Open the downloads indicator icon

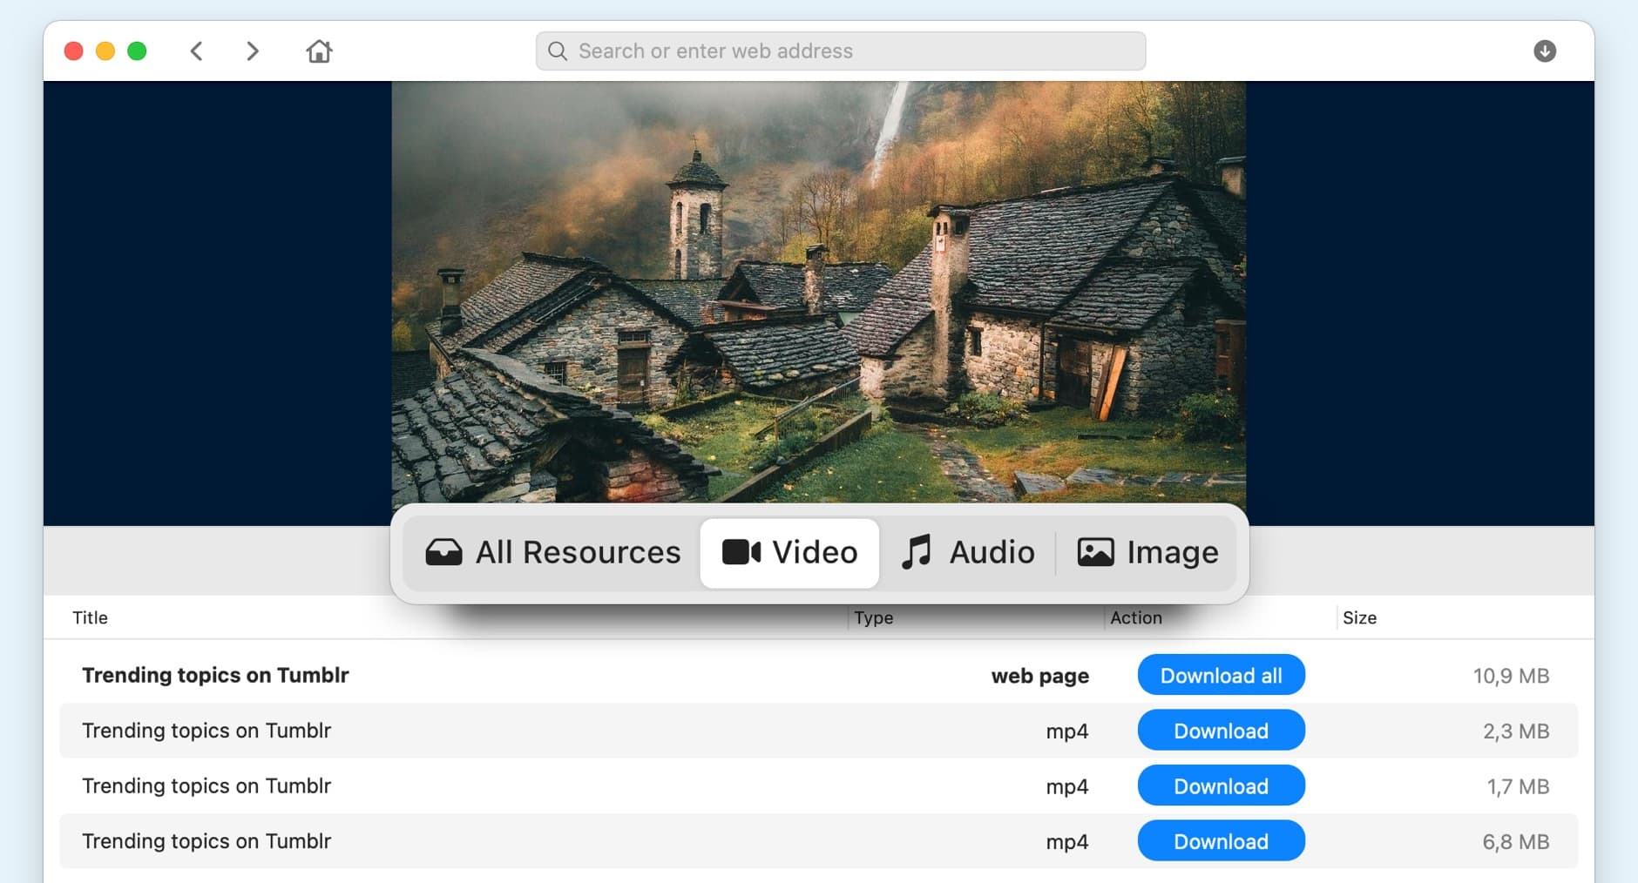pyautogui.click(x=1544, y=51)
